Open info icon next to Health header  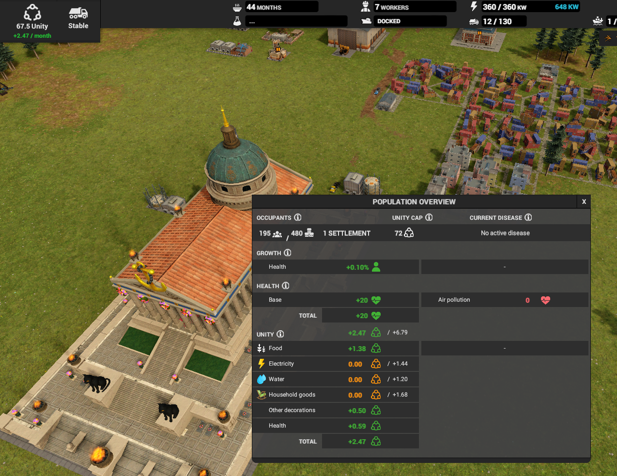tap(286, 286)
